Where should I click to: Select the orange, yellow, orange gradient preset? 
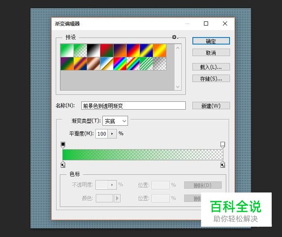[159, 50]
